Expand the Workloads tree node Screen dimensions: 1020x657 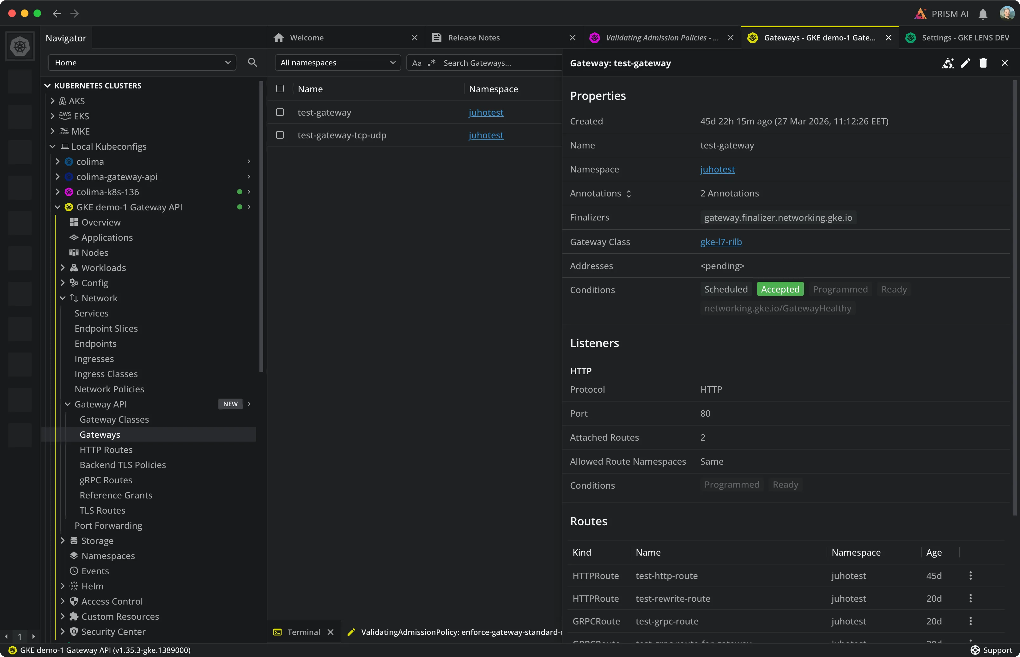pyautogui.click(x=63, y=268)
